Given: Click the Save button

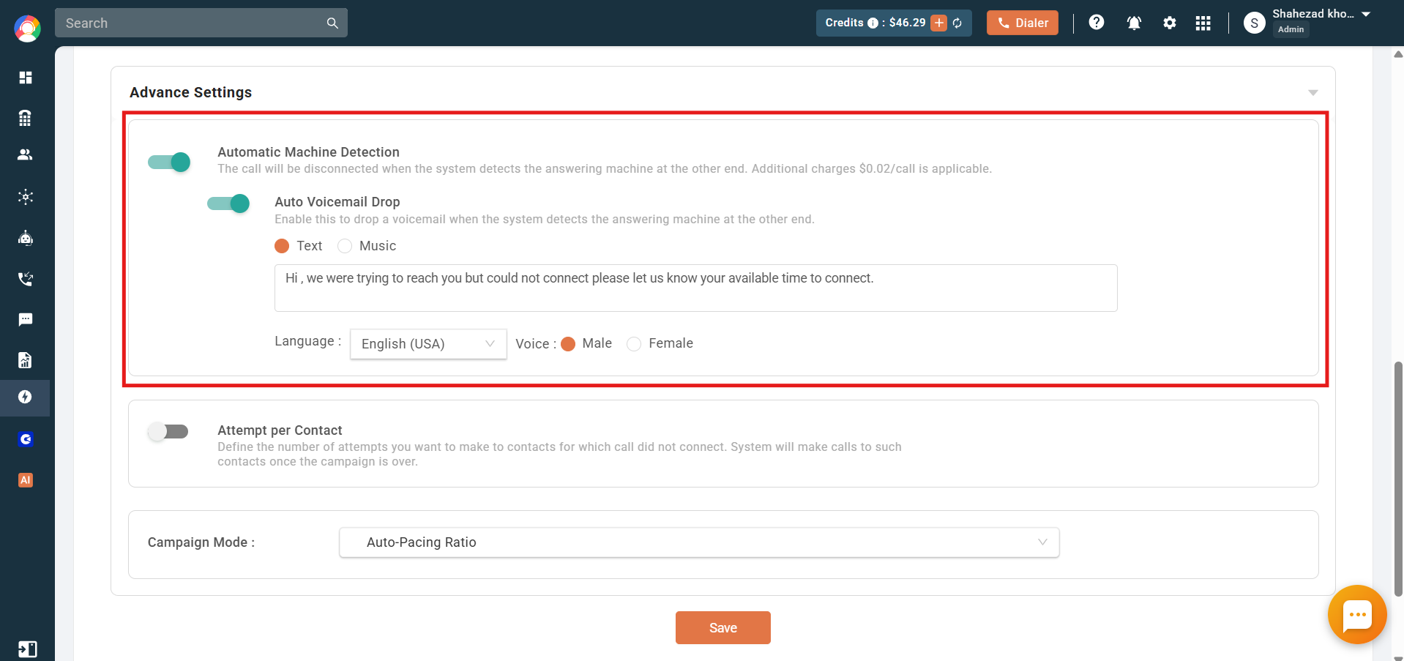Looking at the screenshot, I should (723, 628).
